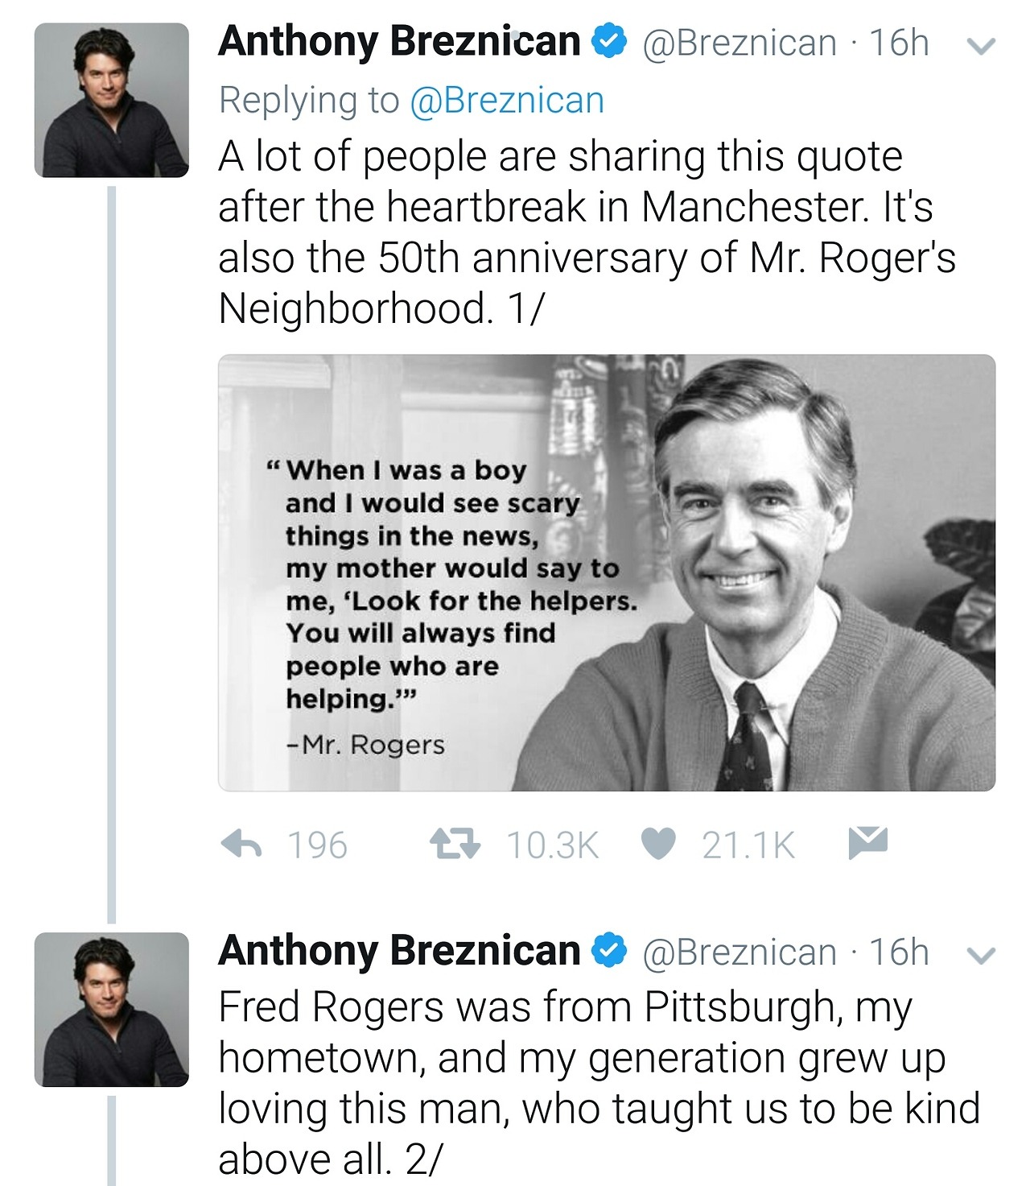
Task: Click verified badge on first tweet
Action: [609, 42]
